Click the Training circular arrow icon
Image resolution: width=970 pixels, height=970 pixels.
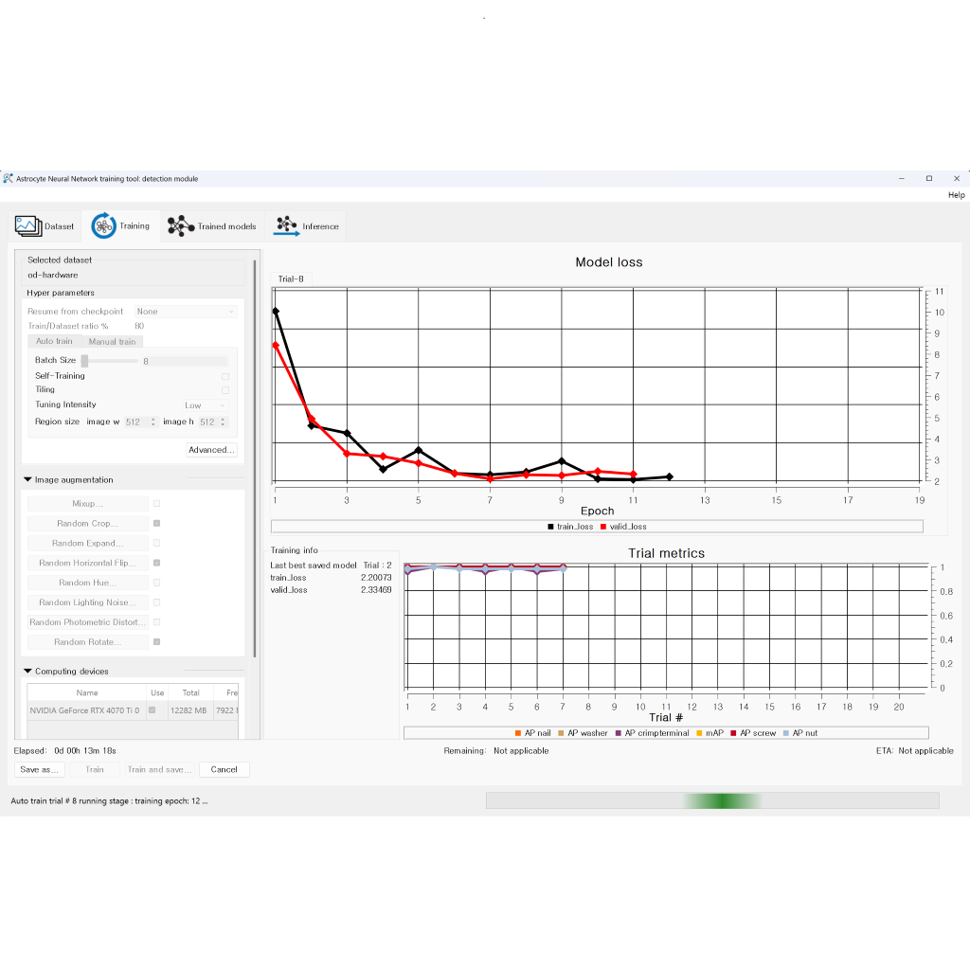click(103, 225)
